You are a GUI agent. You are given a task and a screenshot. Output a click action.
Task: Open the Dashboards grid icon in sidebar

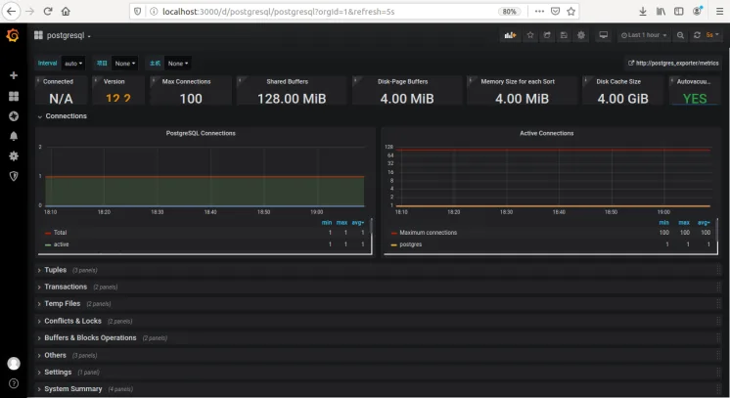tap(14, 96)
